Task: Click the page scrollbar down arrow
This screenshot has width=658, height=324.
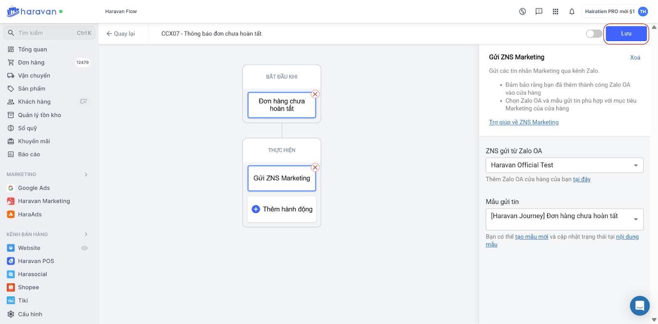Action: click(654, 319)
